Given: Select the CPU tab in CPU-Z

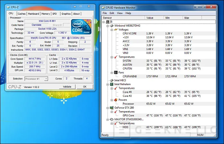Looking at the screenshot, I should click(x=11, y=13).
